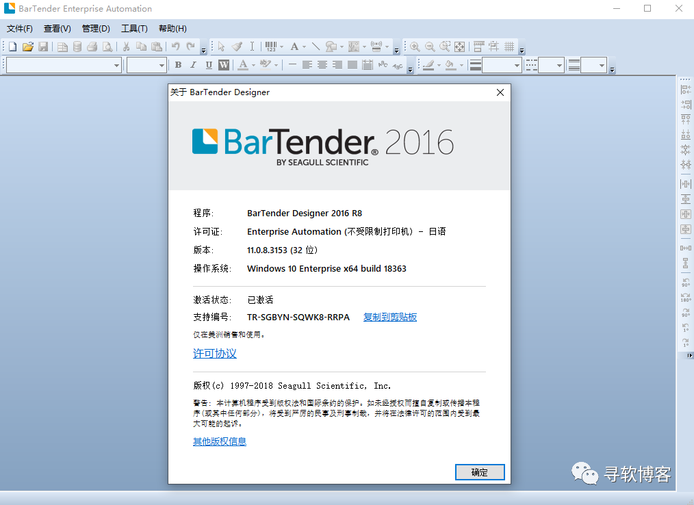Open the 管理(D) menu
694x505 pixels.
click(x=96, y=28)
